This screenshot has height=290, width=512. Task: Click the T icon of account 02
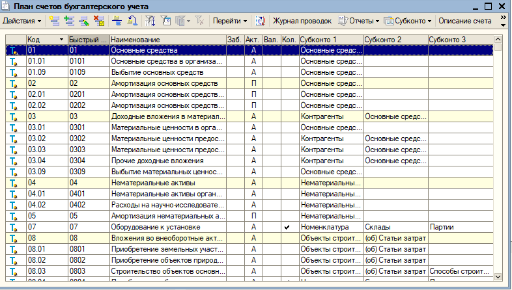pyautogui.click(x=14, y=84)
